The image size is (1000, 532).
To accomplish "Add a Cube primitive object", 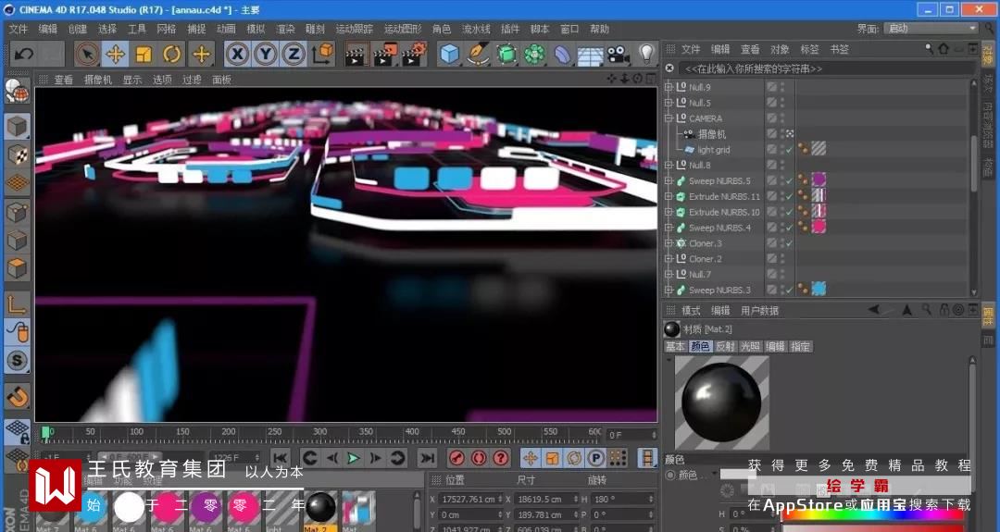I will [450, 55].
